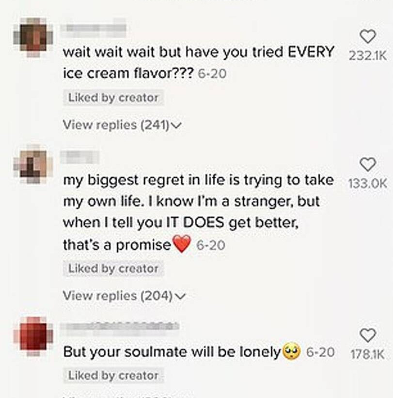Open blurred username above biggest regret comment

pyautogui.click(x=80, y=157)
